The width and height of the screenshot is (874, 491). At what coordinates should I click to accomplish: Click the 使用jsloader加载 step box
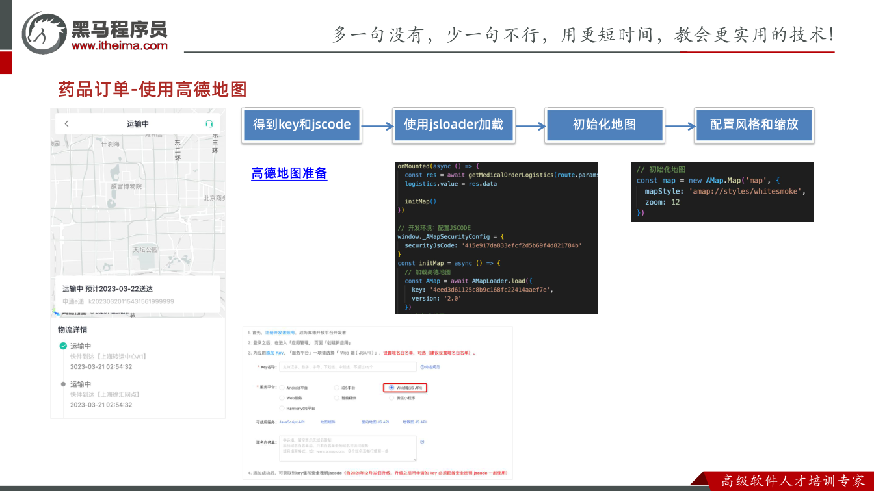pyautogui.click(x=454, y=125)
